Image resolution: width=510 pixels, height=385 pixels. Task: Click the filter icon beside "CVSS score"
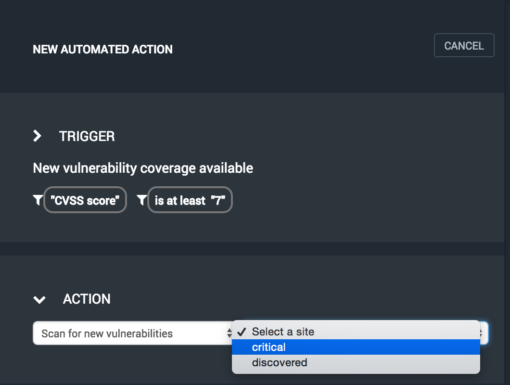tap(38, 200)
